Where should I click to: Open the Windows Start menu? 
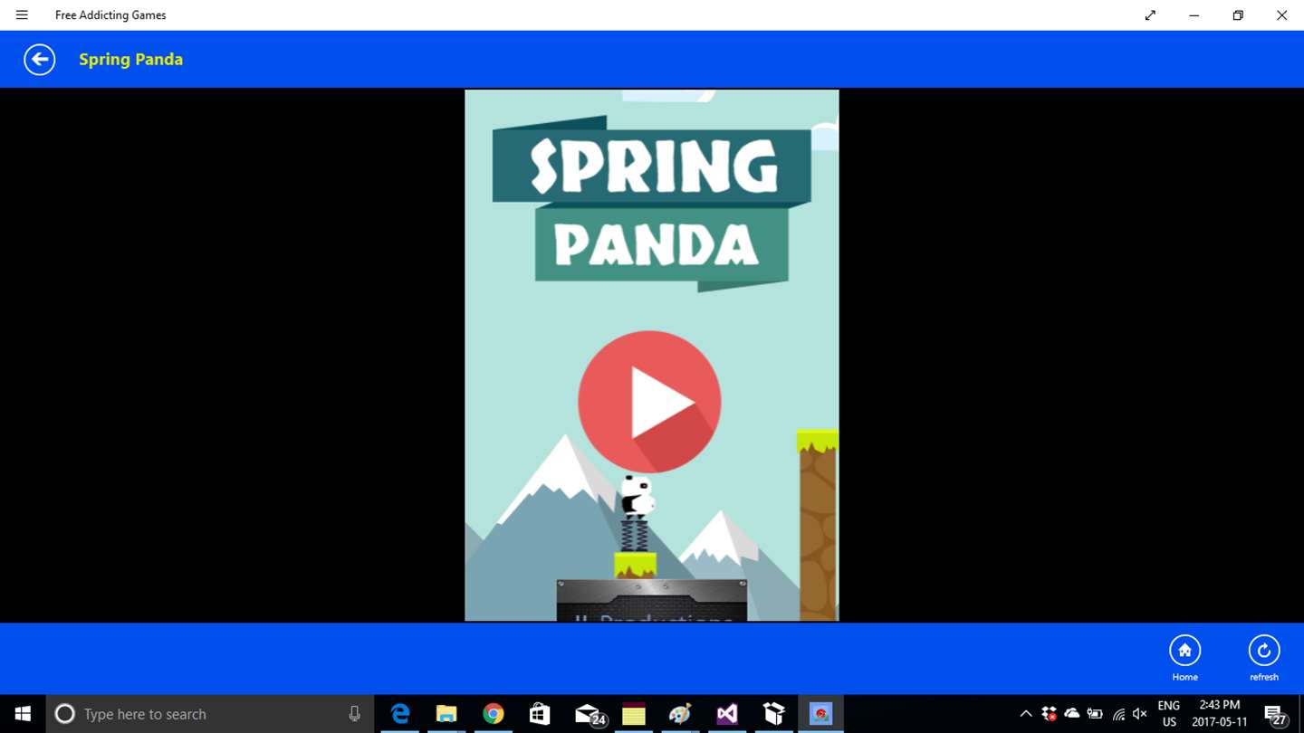click(23, 714)
